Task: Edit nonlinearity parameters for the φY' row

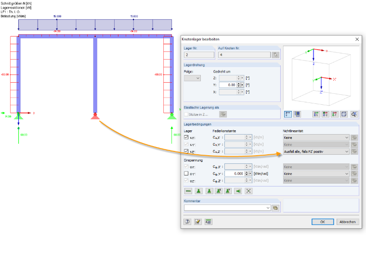Action: point(354,174)
